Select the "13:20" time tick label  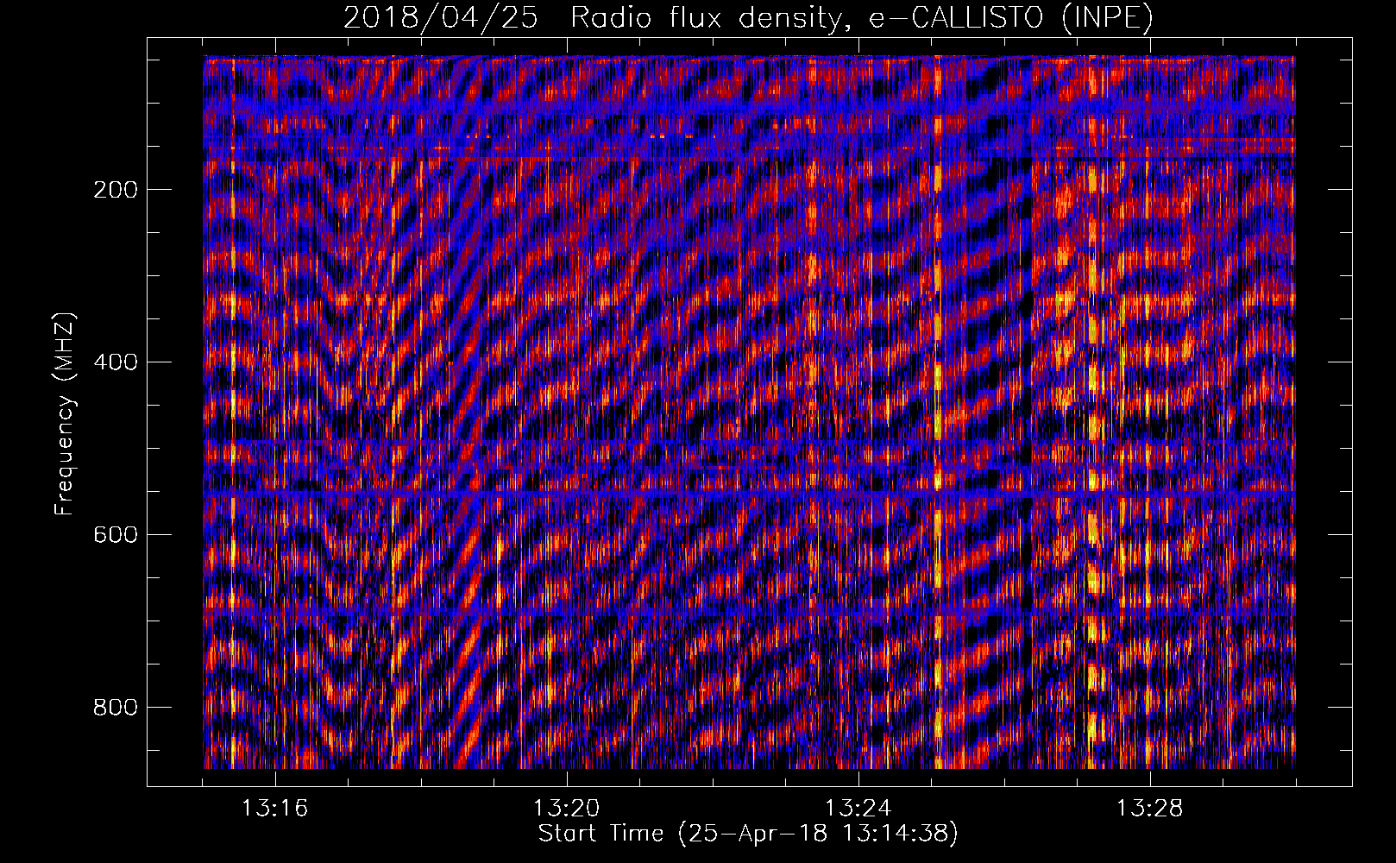point(566,809)
